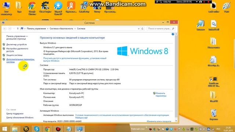Open Microsoft license terms link
235x132 pixels.
122,116
